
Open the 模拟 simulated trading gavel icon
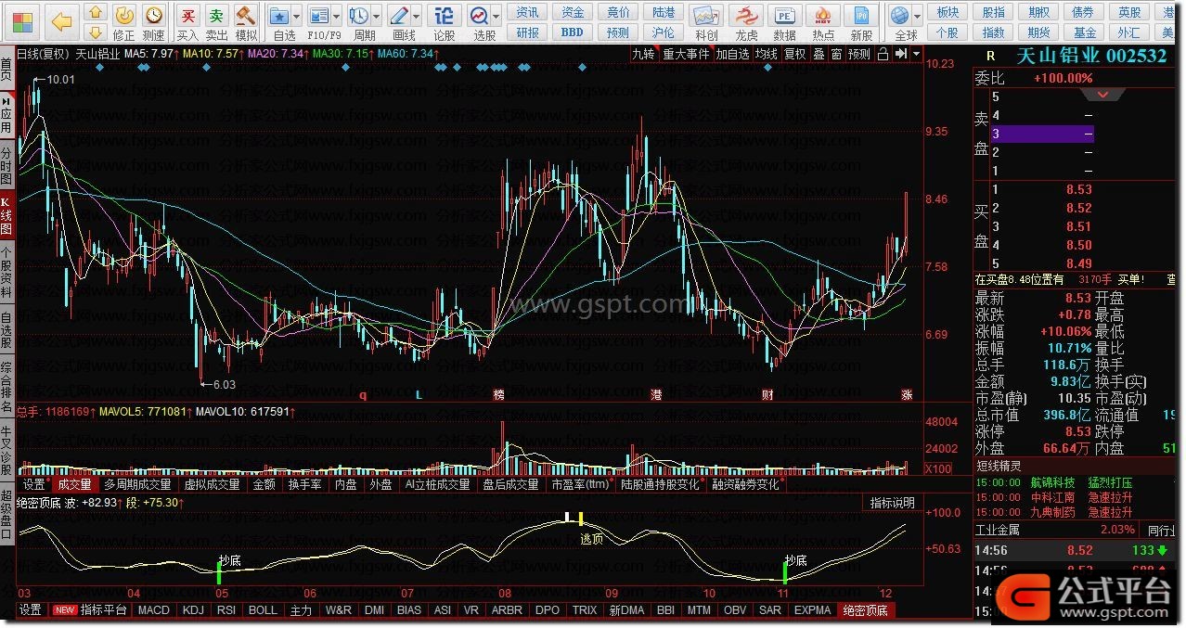tap(246, 22)
